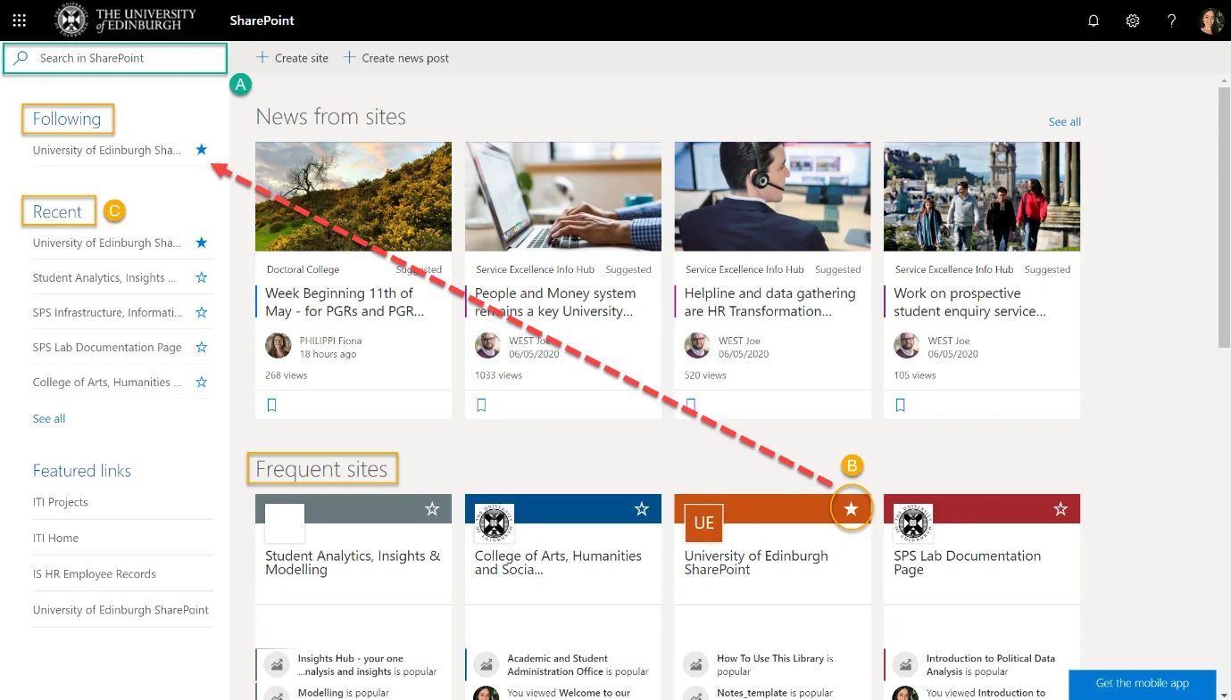The width and height of the screenshot is (1231, 700).
Task: Click inside the Search in SharePoint field
Action: pos(114,58)
